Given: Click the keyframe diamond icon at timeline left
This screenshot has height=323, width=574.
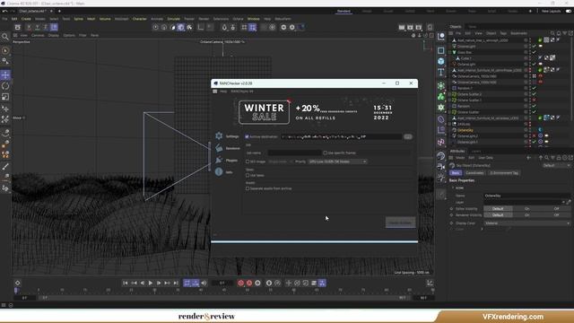Looking at the screenshot, I should 18,284.
